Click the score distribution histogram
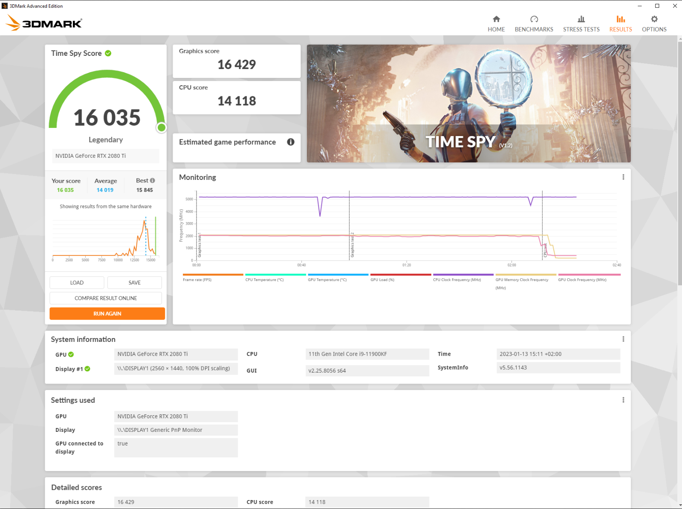The image size is (682, 509). (105, 238)
